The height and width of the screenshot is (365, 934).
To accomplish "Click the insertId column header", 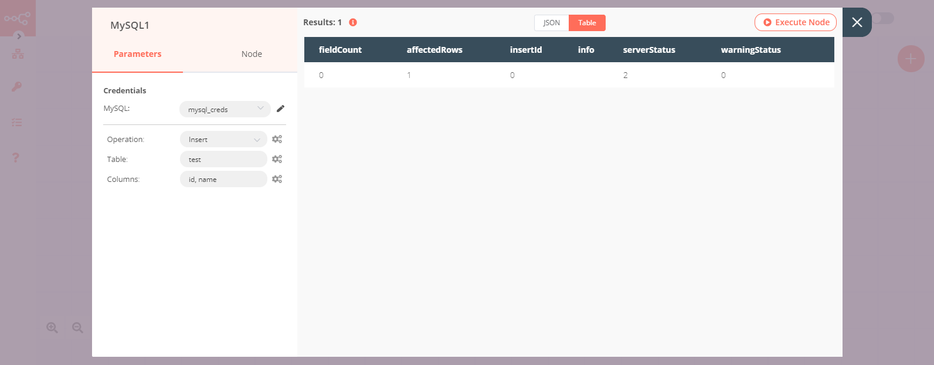I will pyautogui.click(x=526, y=50).
